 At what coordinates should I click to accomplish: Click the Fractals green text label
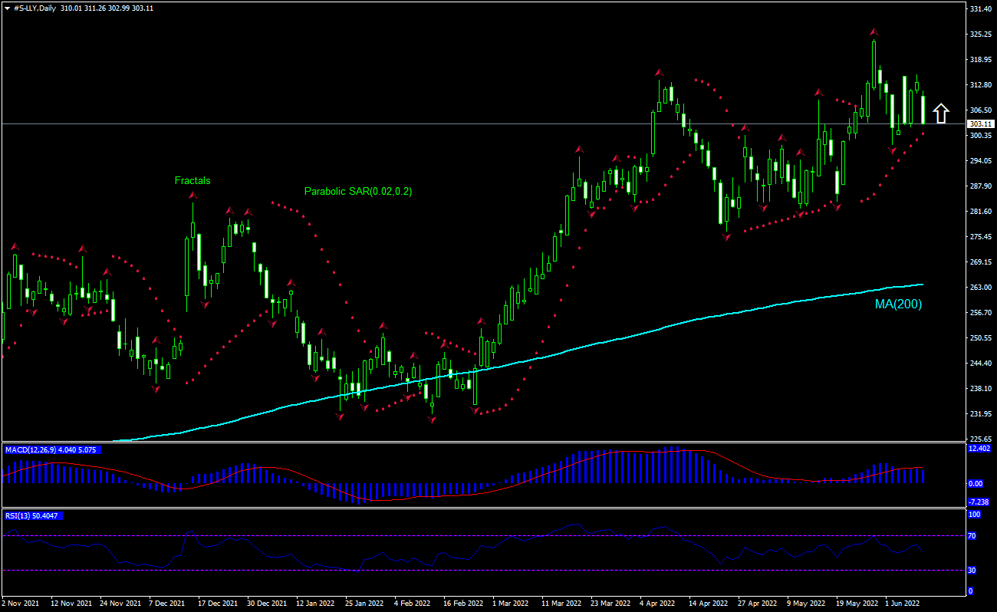click(x=192, y=180)
